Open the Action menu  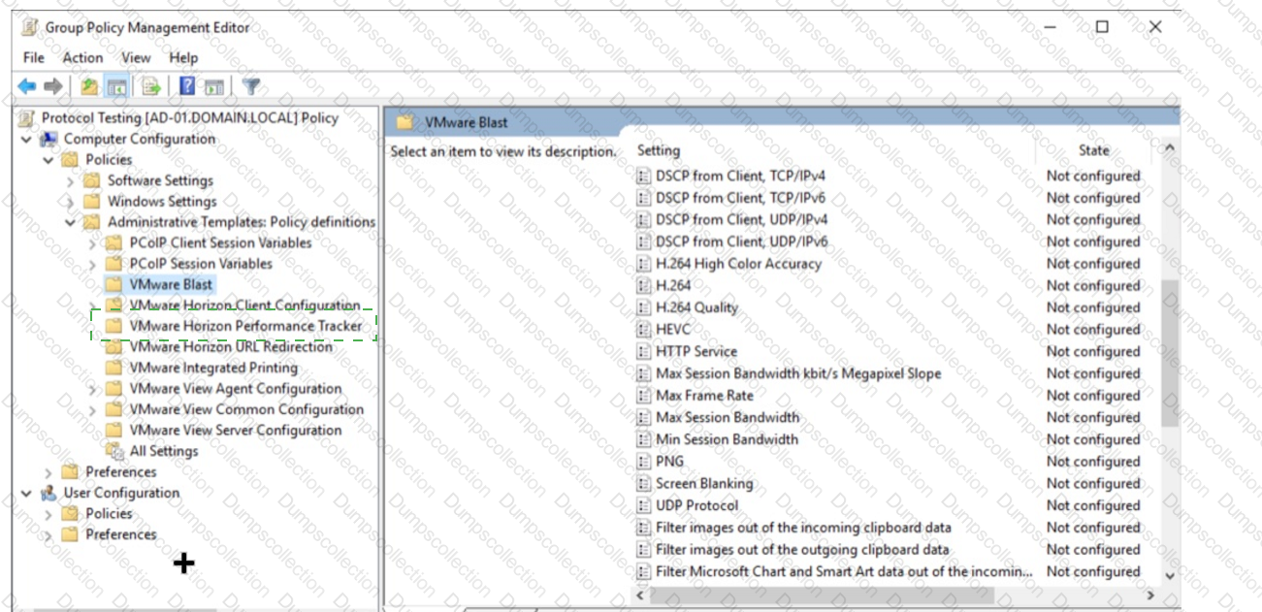[82, 58]
